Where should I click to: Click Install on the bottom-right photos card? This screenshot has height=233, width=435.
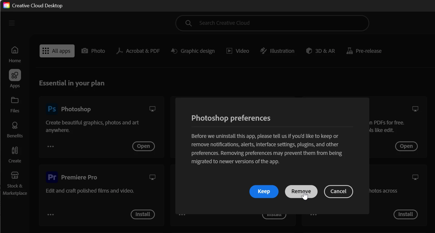pyautogui.click(x=406, y=214)
